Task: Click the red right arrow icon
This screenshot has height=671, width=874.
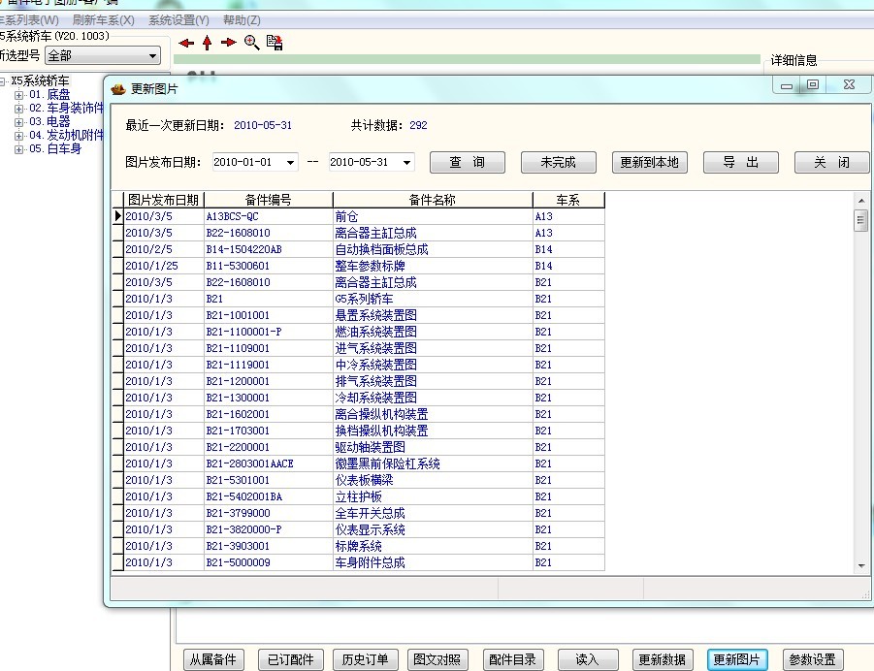Action: tap(228, 43)
